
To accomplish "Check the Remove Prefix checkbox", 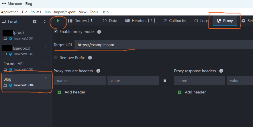I will click(56, 57).
